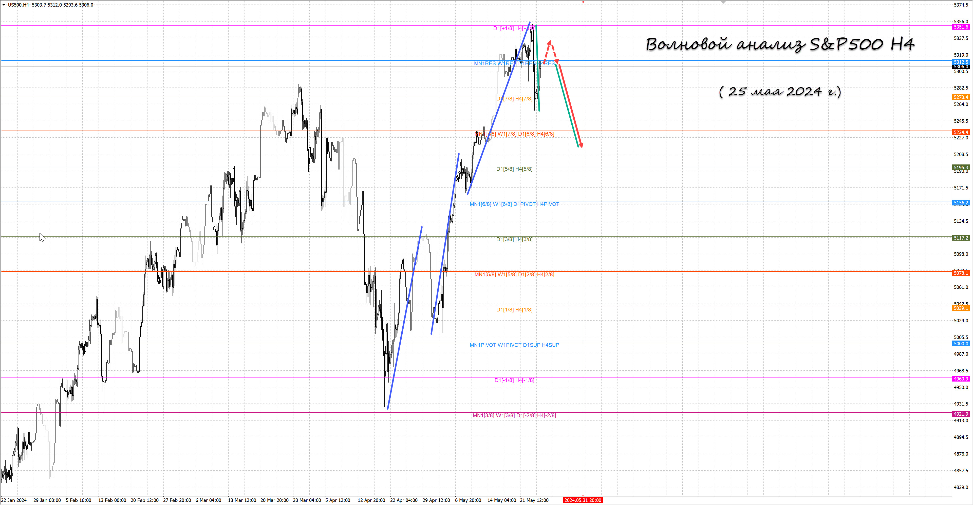Select the red vertical line's top handle
This screenshot has width=973, height=505.
[583, 2]
